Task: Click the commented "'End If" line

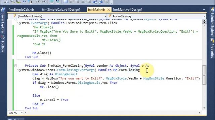Action: pos(39,44)
